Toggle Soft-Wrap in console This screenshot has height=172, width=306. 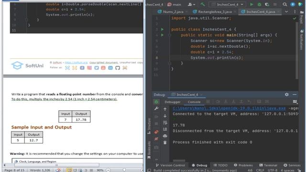165,123
